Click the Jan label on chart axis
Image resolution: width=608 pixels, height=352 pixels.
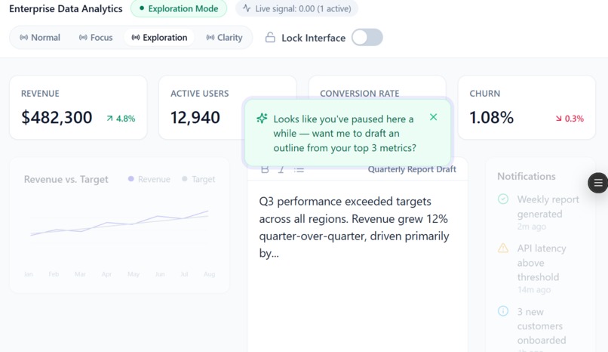pos(29,274)
